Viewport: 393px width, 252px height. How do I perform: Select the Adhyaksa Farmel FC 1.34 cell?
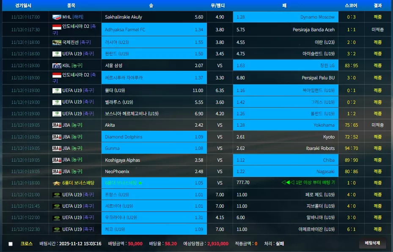coord(154,30)
